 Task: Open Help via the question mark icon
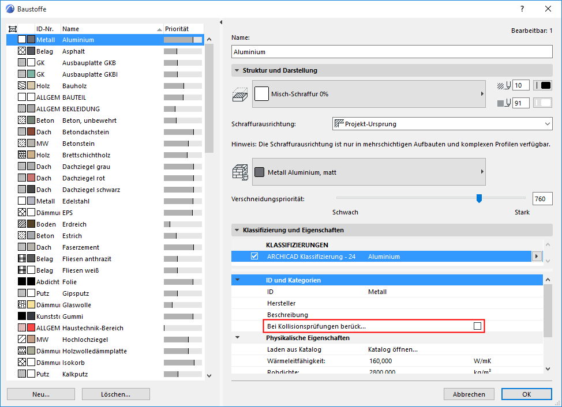tap(522, 9)
